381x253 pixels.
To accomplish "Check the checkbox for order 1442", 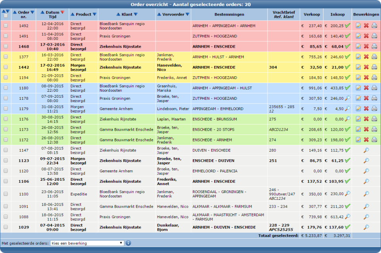I will (6, 67).
